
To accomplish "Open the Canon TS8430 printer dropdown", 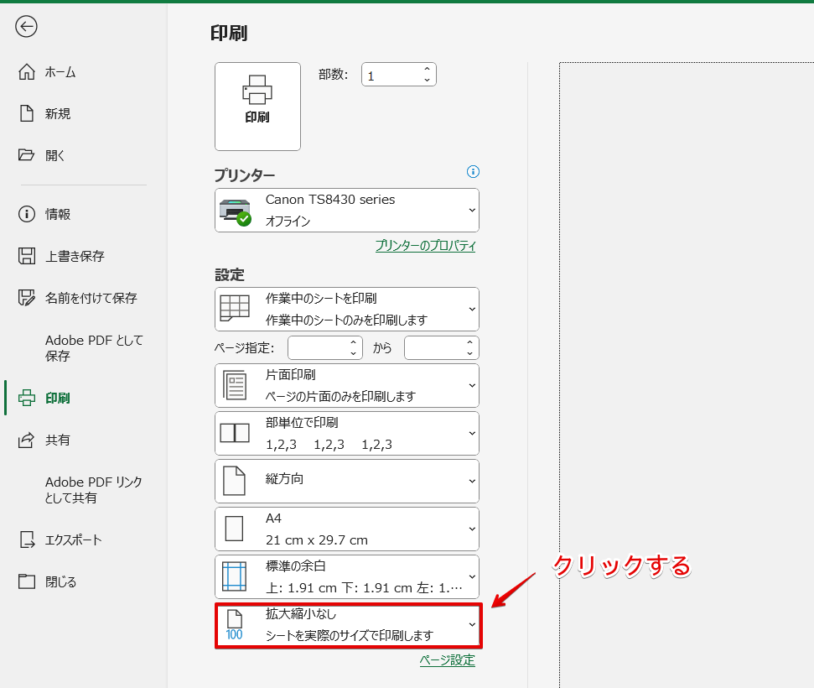I will pos(347,210).
